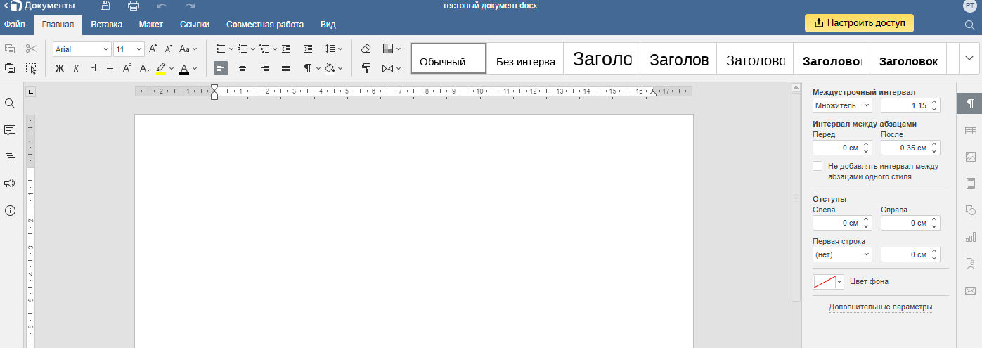The width and height of the screenshot is (982, 348).
Task: Select justified text alignment
Action: click(x=286, y=68)
